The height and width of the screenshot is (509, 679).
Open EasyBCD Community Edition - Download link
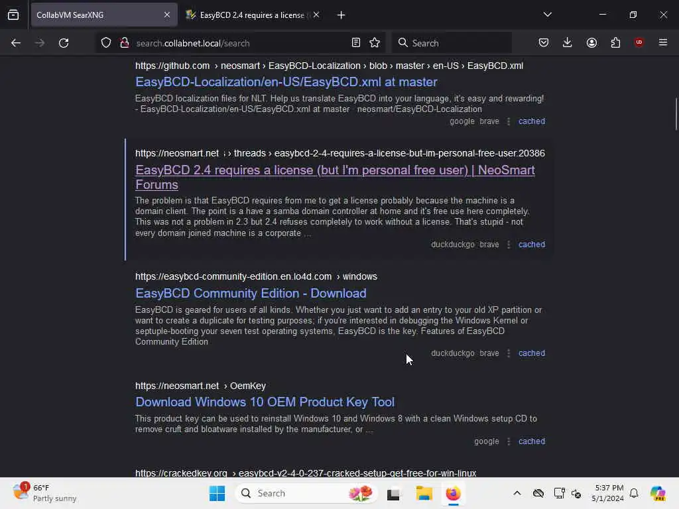251,293
